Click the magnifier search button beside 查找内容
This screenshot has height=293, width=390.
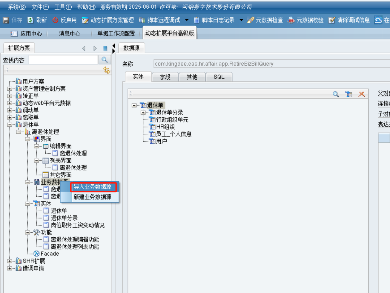click(x=105, y=60)
